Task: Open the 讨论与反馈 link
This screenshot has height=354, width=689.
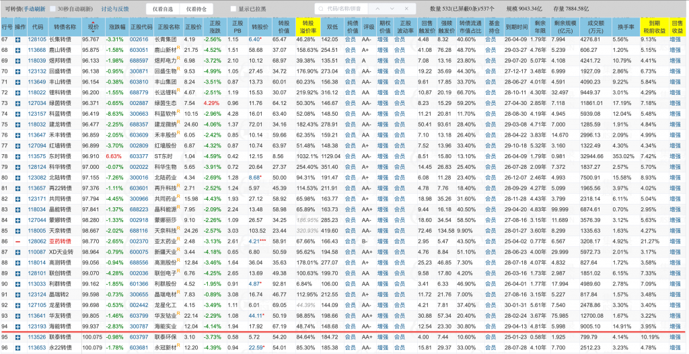Action: tap(115, 8)
